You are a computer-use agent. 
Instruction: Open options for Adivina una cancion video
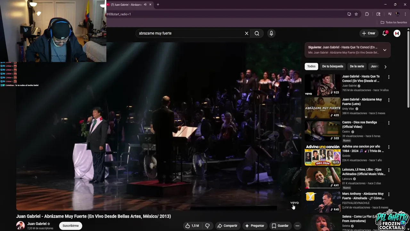click(389, 147)
